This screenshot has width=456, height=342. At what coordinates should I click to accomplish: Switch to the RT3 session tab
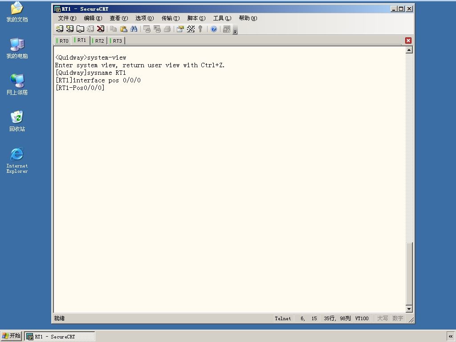pos(117,41)
